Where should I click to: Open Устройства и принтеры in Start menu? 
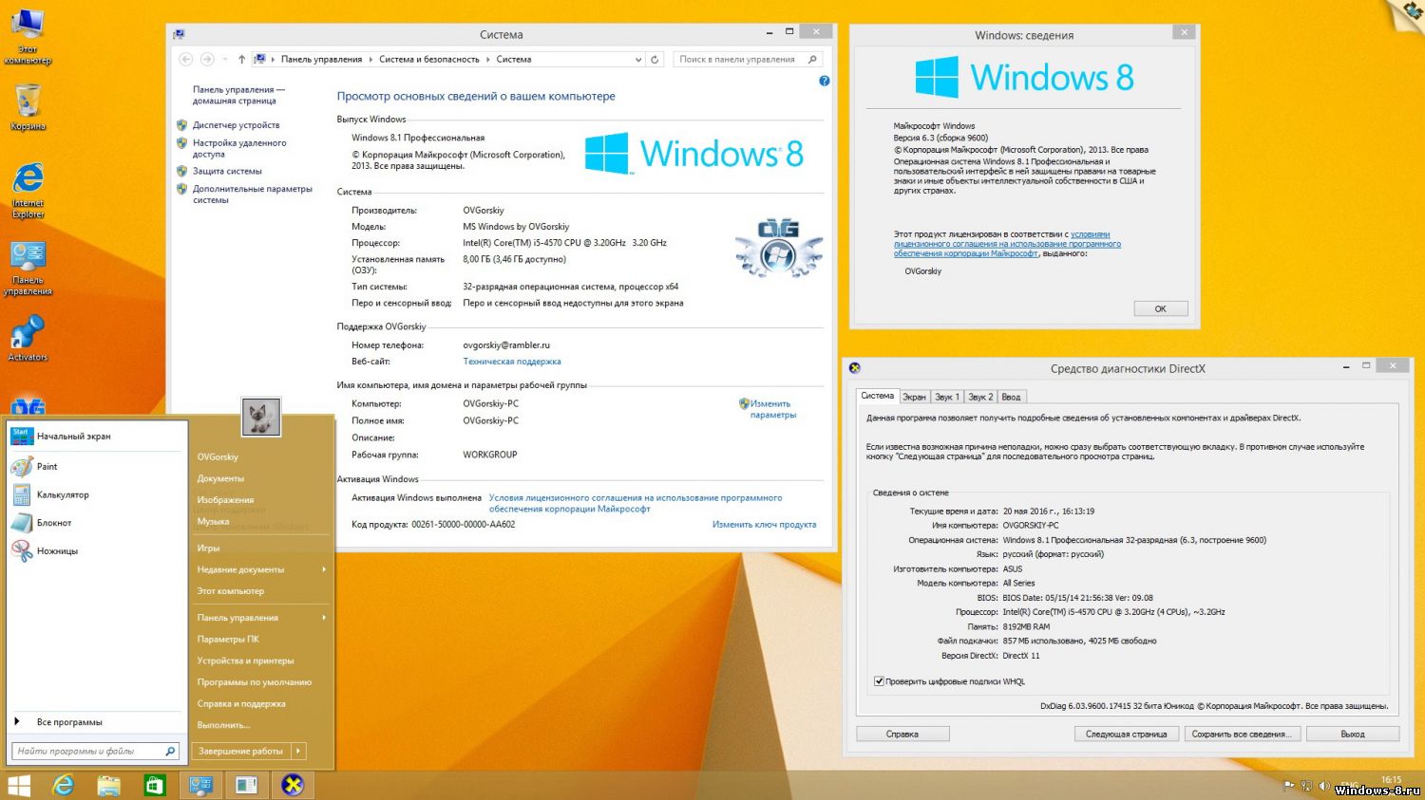pos(245,660)
